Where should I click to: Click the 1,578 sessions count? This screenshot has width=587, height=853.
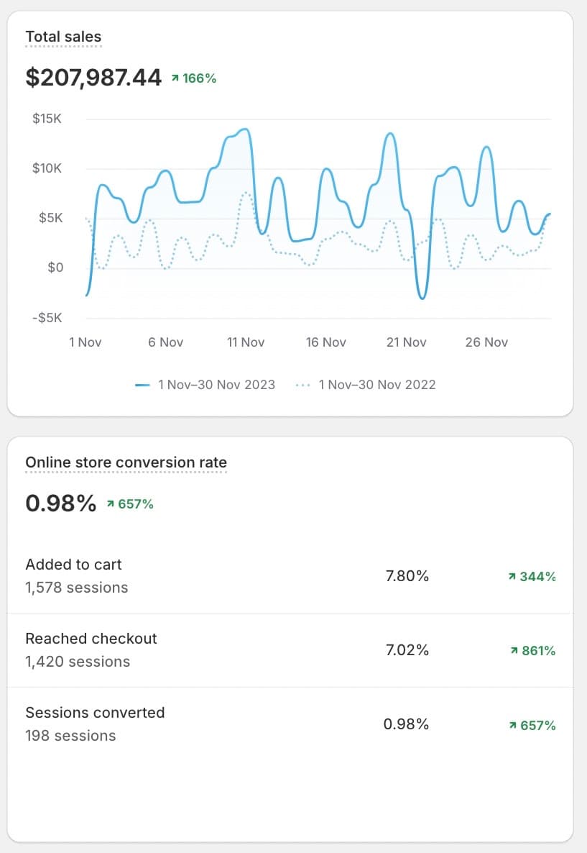click(x=77, y=588)
